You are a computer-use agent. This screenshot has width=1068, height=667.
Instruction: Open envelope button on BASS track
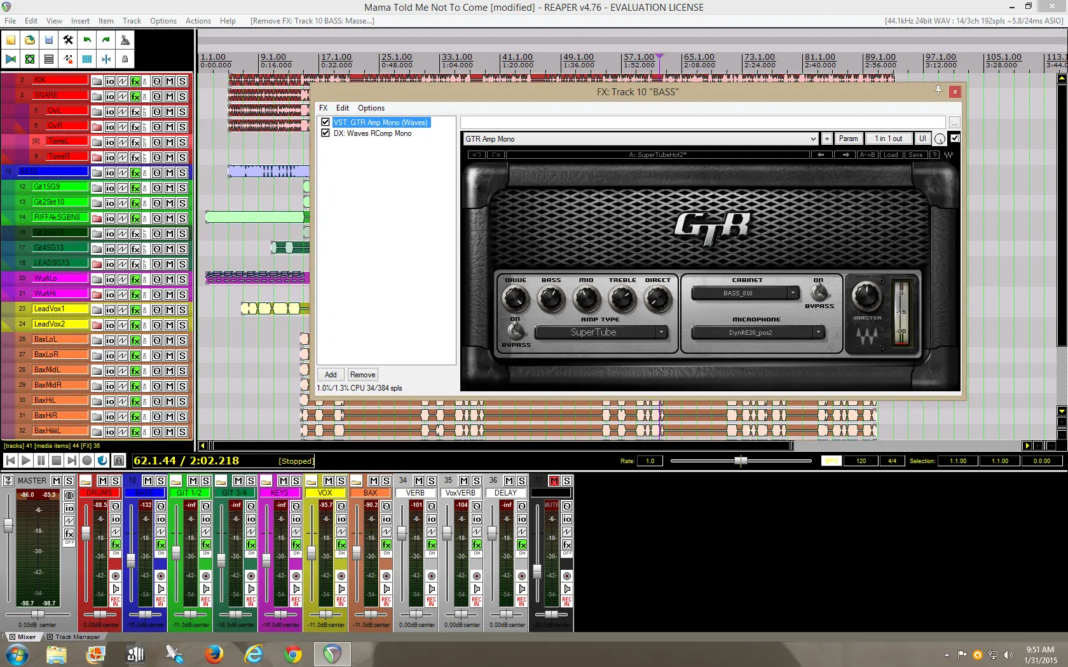pyautogui.click(x=123, y=173)
